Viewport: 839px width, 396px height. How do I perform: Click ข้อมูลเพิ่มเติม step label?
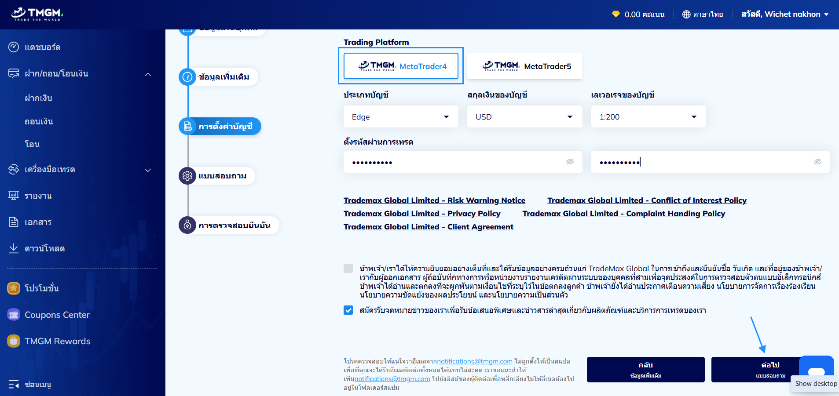pos(224,77)
